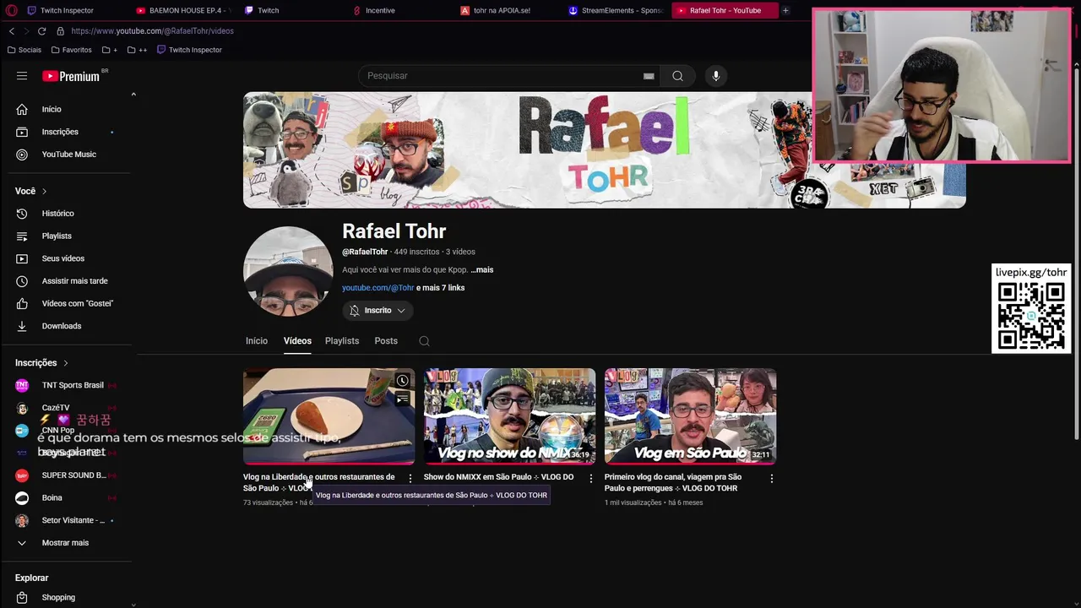Switch to Twitch Inspector browser tab
Screen dimensions: 1081x608
tap(66, 10)
